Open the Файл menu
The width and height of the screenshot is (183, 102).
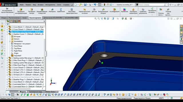pos(22,5)
